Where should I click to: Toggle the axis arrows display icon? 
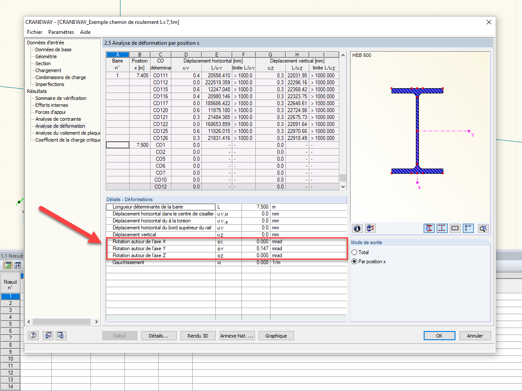click(468, 228)
